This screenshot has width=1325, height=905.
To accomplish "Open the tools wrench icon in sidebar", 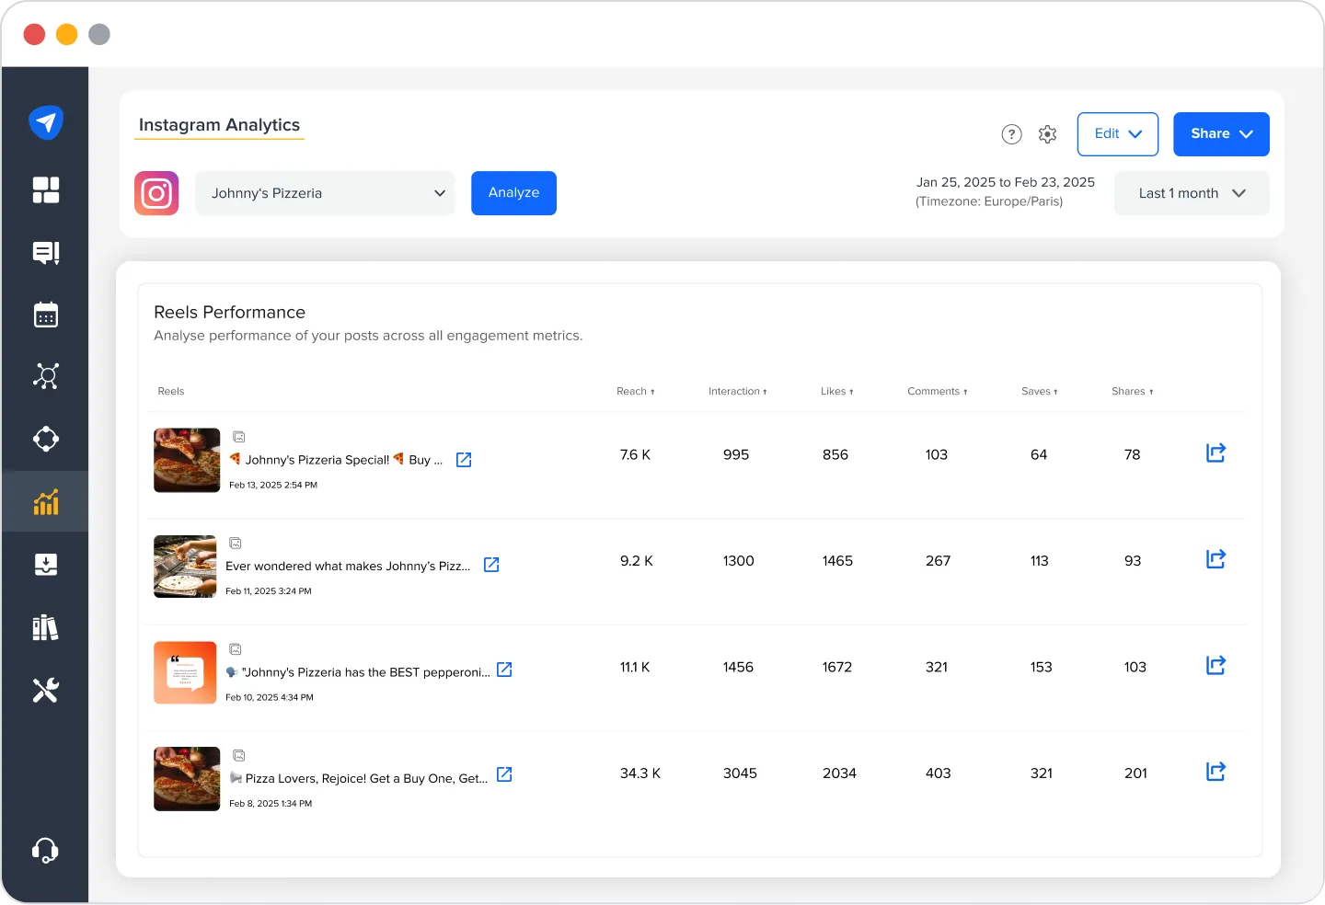I will tap(45, 690).
